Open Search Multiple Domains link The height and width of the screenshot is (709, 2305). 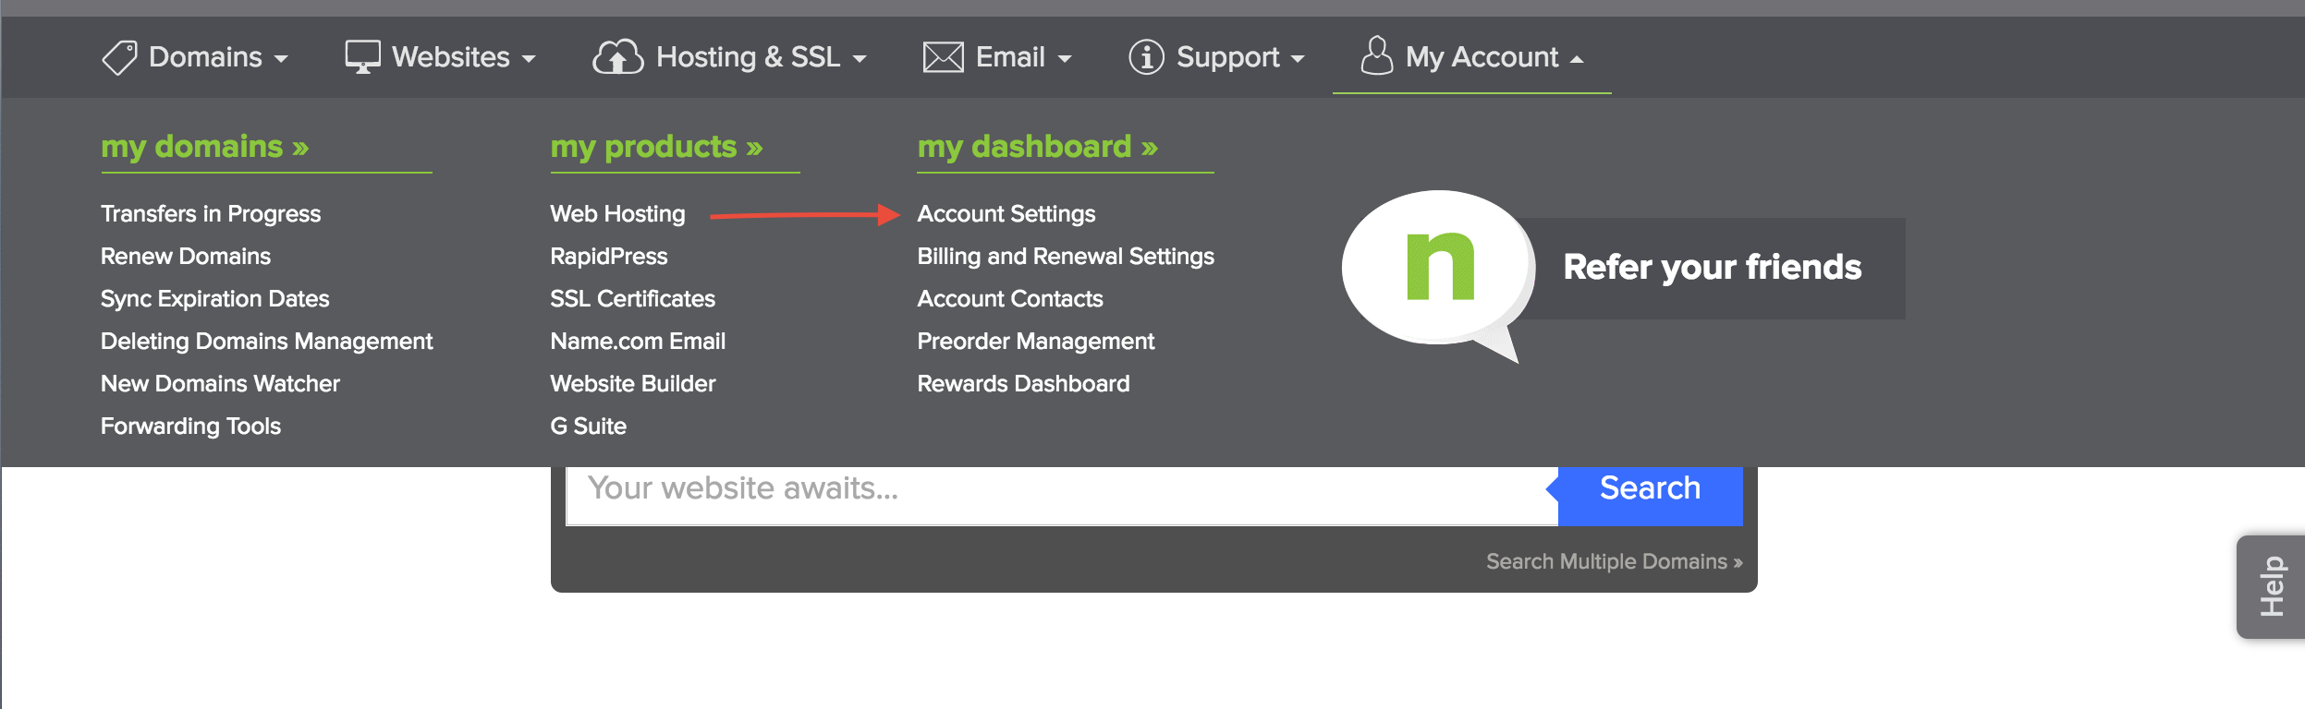1614,561
